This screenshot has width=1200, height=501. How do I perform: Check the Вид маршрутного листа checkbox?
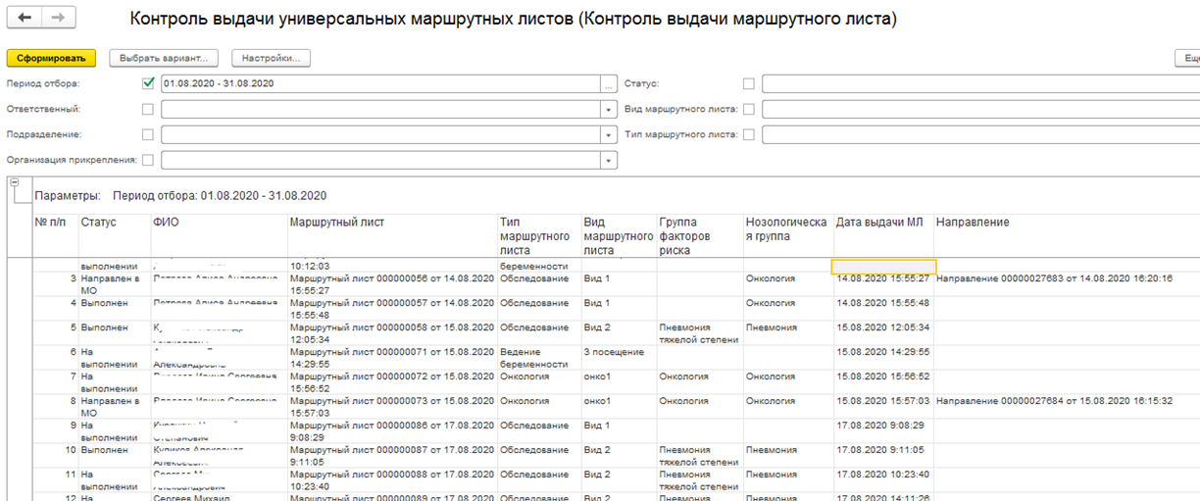pyautogui.click(x=749, y=109)
